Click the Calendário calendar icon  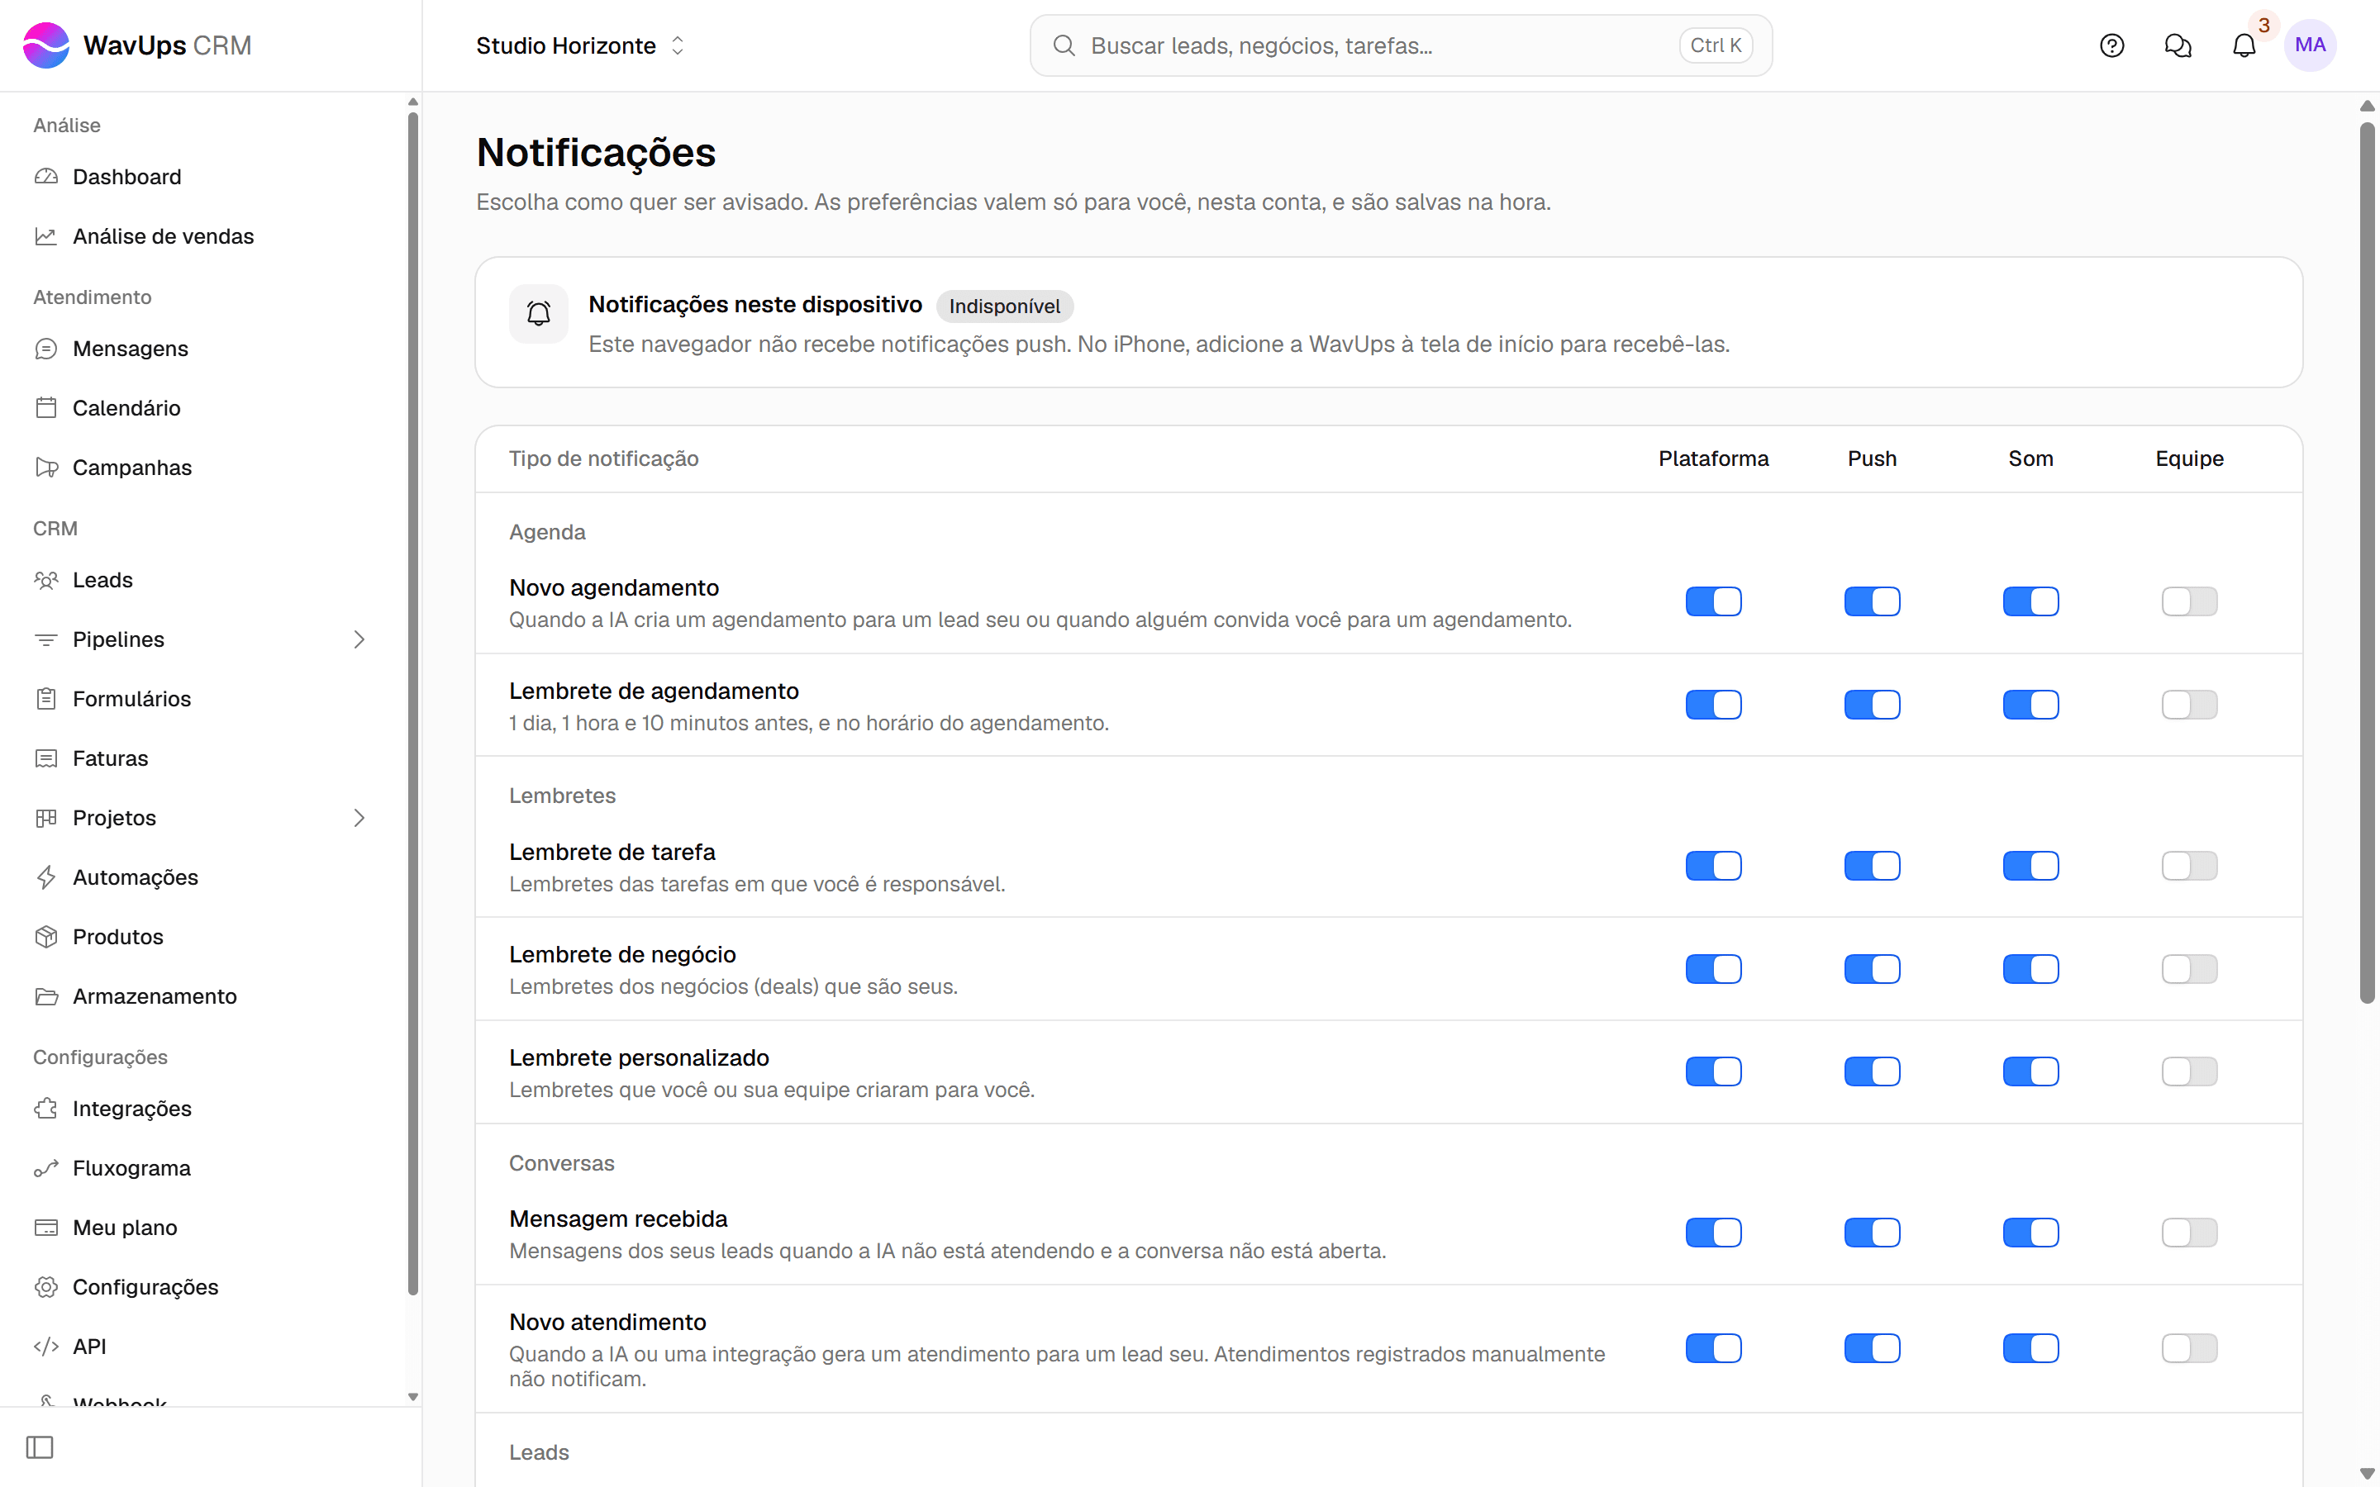click(x=46, y=408)
